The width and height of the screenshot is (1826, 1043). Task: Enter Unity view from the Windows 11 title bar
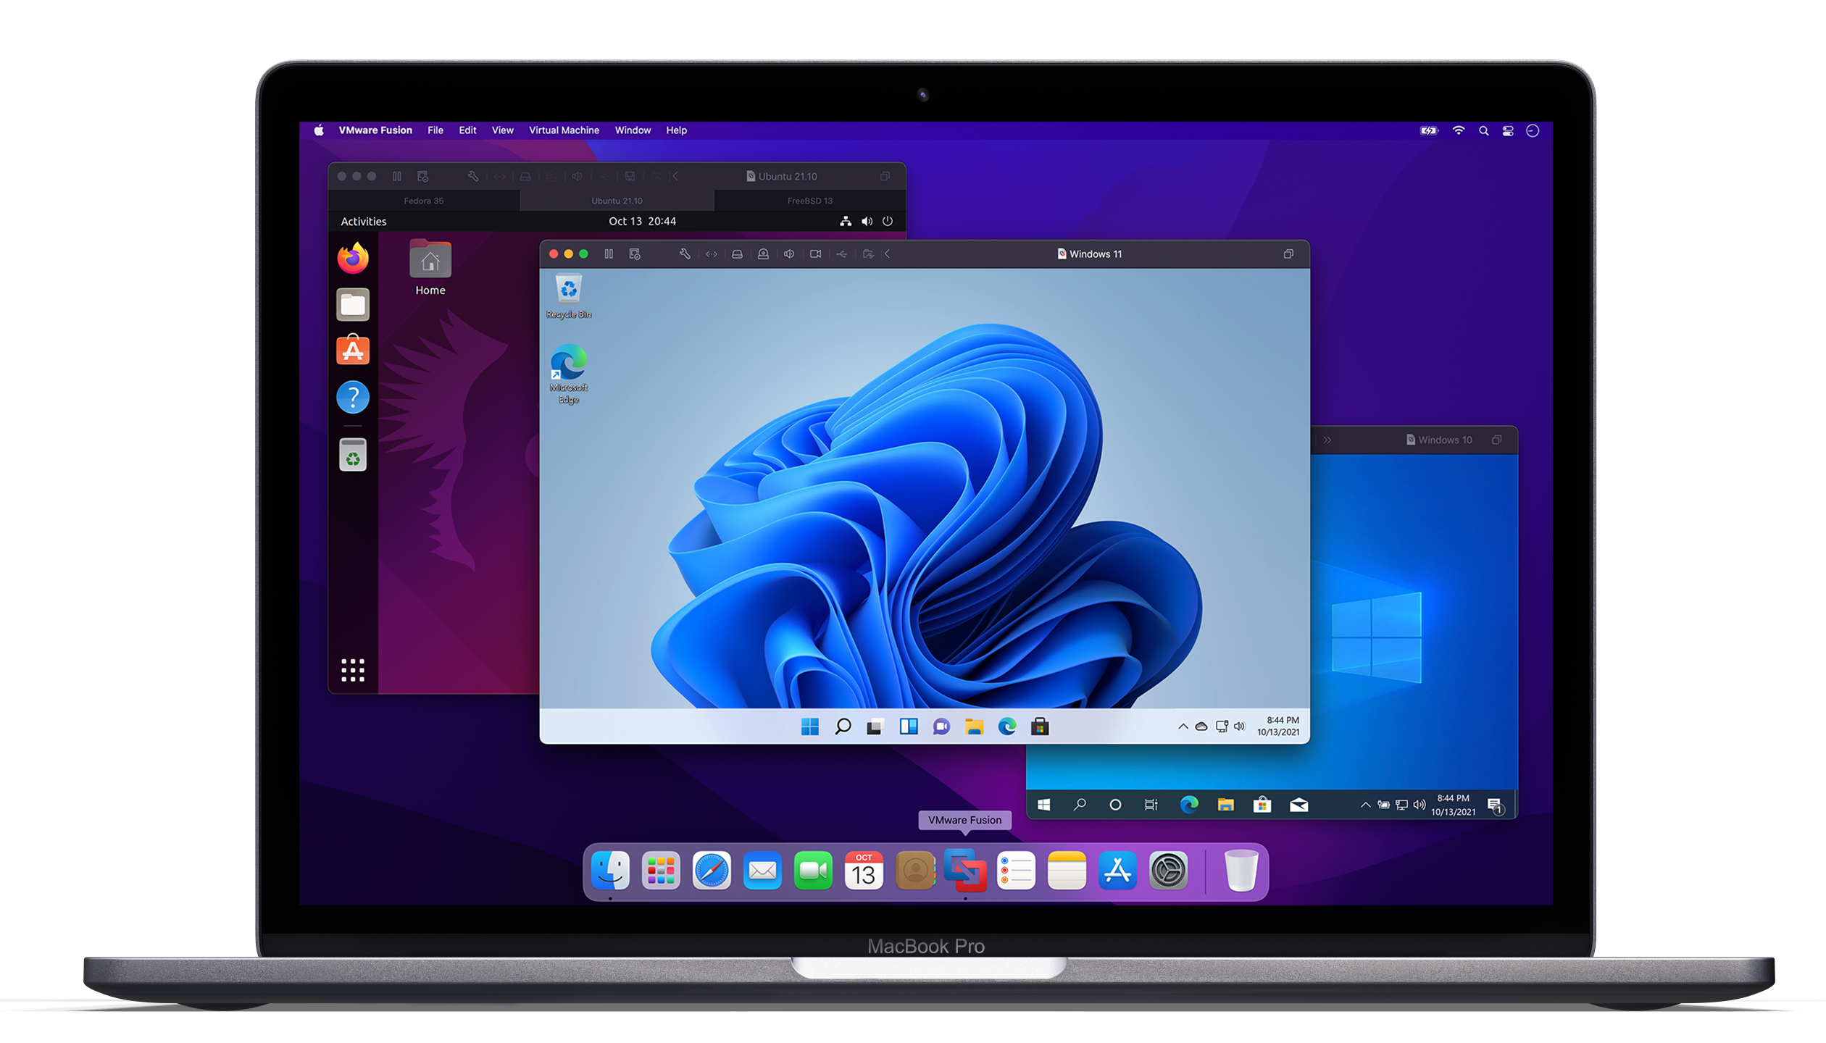(x=1288, y=254)
